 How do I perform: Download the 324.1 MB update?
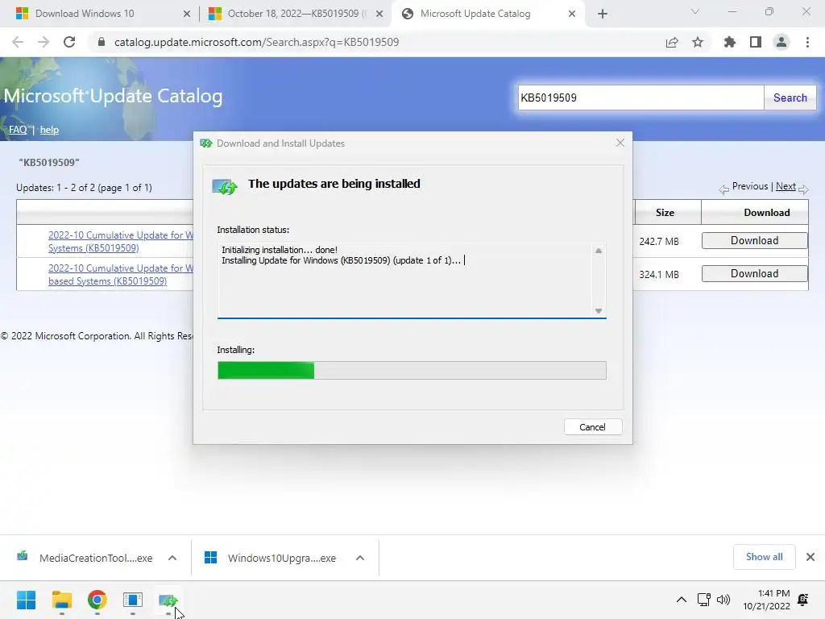(754, 274)
